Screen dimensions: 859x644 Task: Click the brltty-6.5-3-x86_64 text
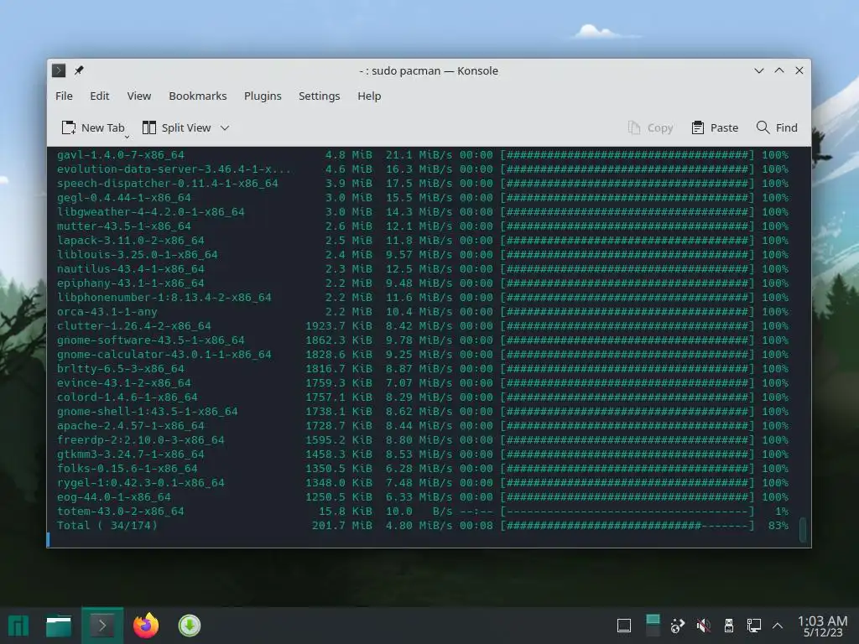[x=121, y=369]
